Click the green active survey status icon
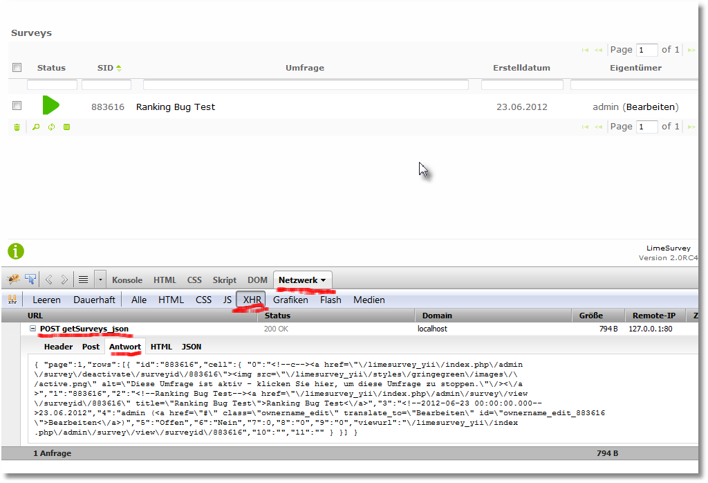 [x=50, y=105]
